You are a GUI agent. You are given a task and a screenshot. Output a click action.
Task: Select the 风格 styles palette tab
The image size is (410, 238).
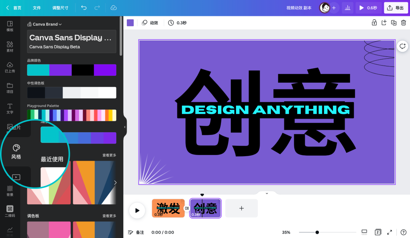(x=16, y=152)
